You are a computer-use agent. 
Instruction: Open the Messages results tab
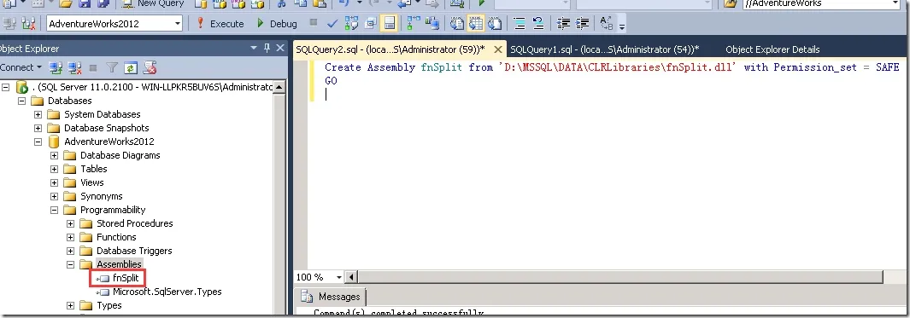(331, 297)
